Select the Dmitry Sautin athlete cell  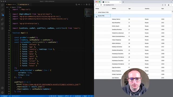pos(115,26)
